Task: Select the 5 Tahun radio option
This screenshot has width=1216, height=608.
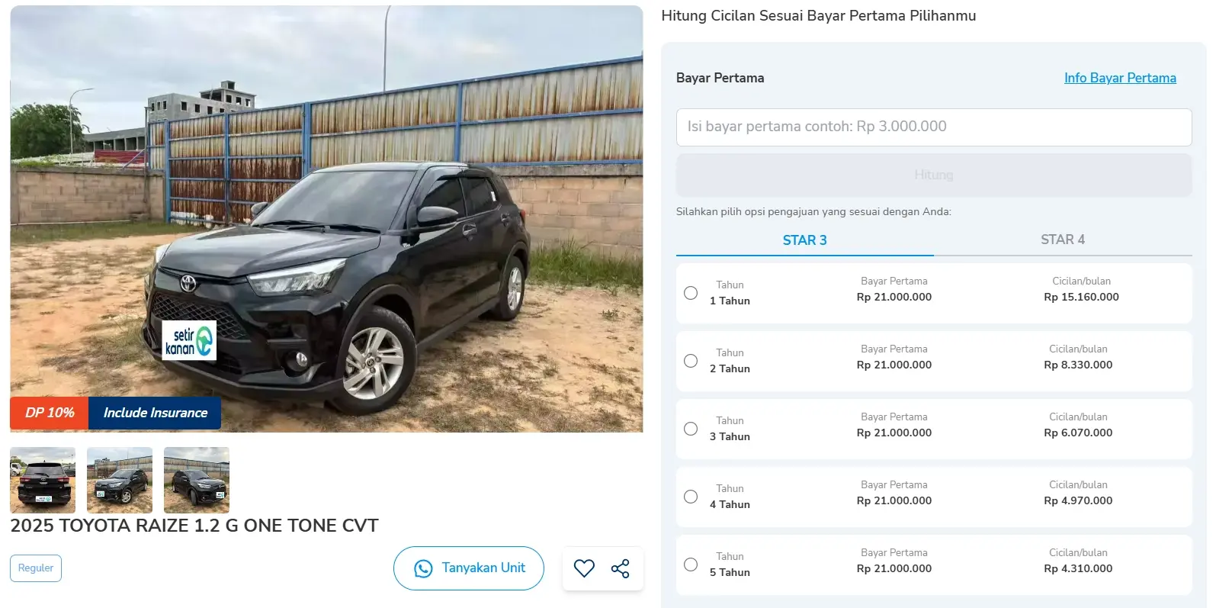Action: click(691, 565)
